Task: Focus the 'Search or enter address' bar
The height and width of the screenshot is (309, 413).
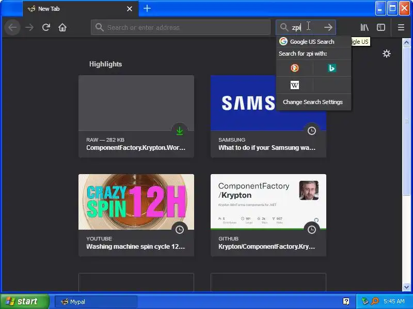Action: pos(181,27)
